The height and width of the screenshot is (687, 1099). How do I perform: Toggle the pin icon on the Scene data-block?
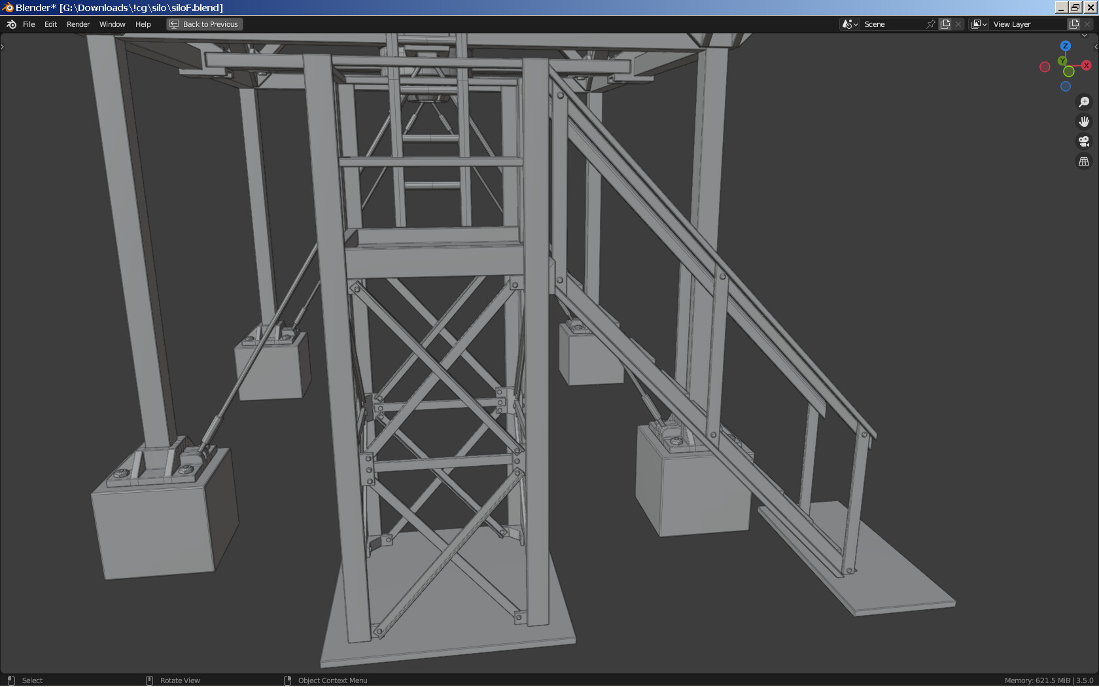930,24
